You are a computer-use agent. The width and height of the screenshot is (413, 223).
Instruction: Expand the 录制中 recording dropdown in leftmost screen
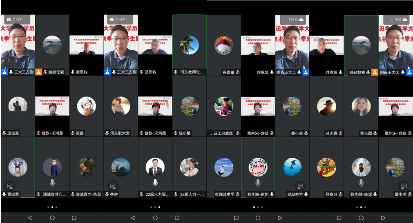(26, 19)
